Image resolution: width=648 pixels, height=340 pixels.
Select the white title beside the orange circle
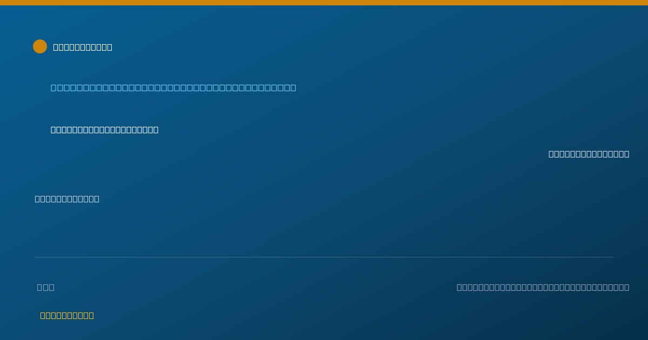83,47
